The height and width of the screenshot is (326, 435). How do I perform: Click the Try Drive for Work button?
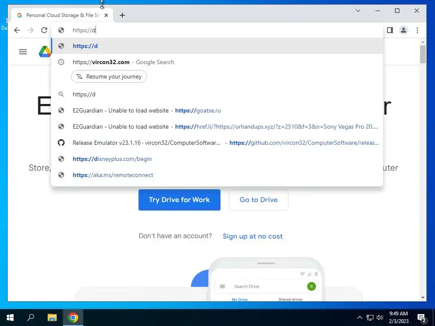pos(179,200)
